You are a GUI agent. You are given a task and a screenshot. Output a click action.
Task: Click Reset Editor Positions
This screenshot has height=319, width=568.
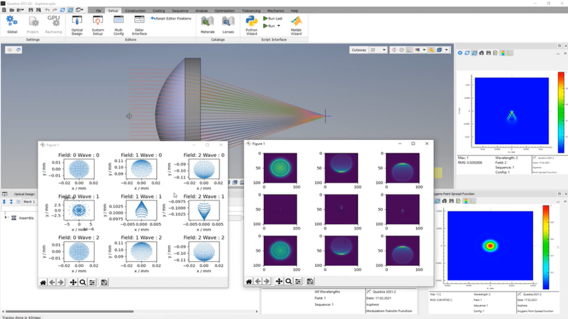click(170, 19)
